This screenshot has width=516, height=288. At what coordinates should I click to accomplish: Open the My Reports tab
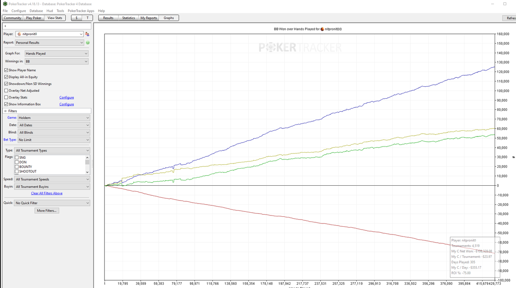[149, 18]
